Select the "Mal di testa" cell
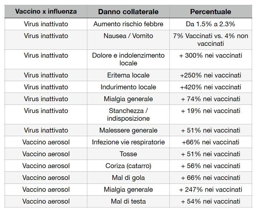 click(x=128, y=201)
